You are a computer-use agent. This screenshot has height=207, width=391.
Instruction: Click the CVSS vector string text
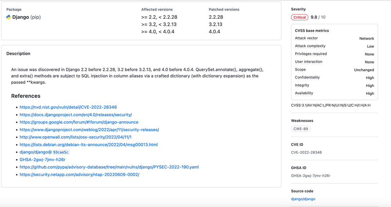pyautogui.click(x=330, y=105)
